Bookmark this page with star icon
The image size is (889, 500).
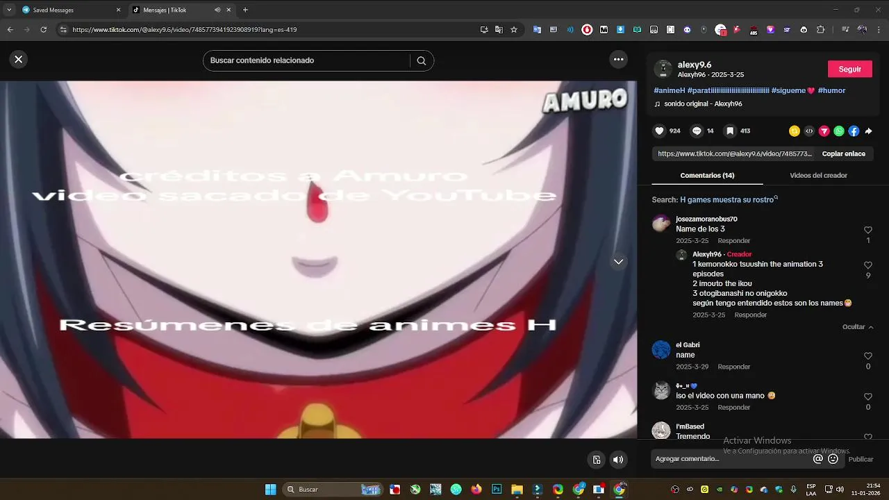(x=514, y=30)
